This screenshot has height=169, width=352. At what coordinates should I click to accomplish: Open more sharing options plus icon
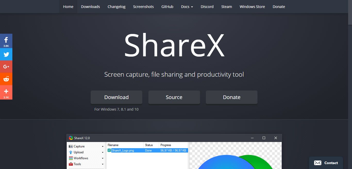click(6, 92)
